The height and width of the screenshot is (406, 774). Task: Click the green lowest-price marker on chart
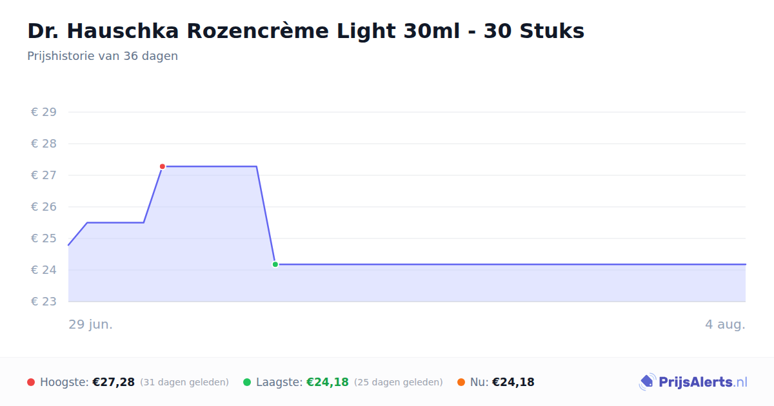275,264
